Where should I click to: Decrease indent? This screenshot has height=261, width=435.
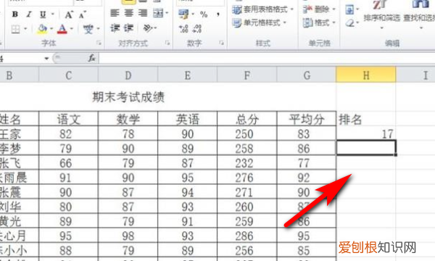tap(115, 28)
